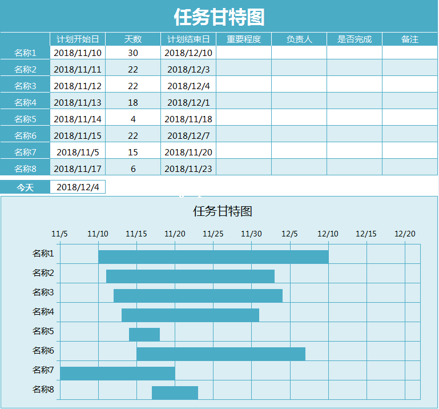439x409 pixels.
Task: Select the chart title 任务甘特图 inside the chart
Action: point(223,211)
